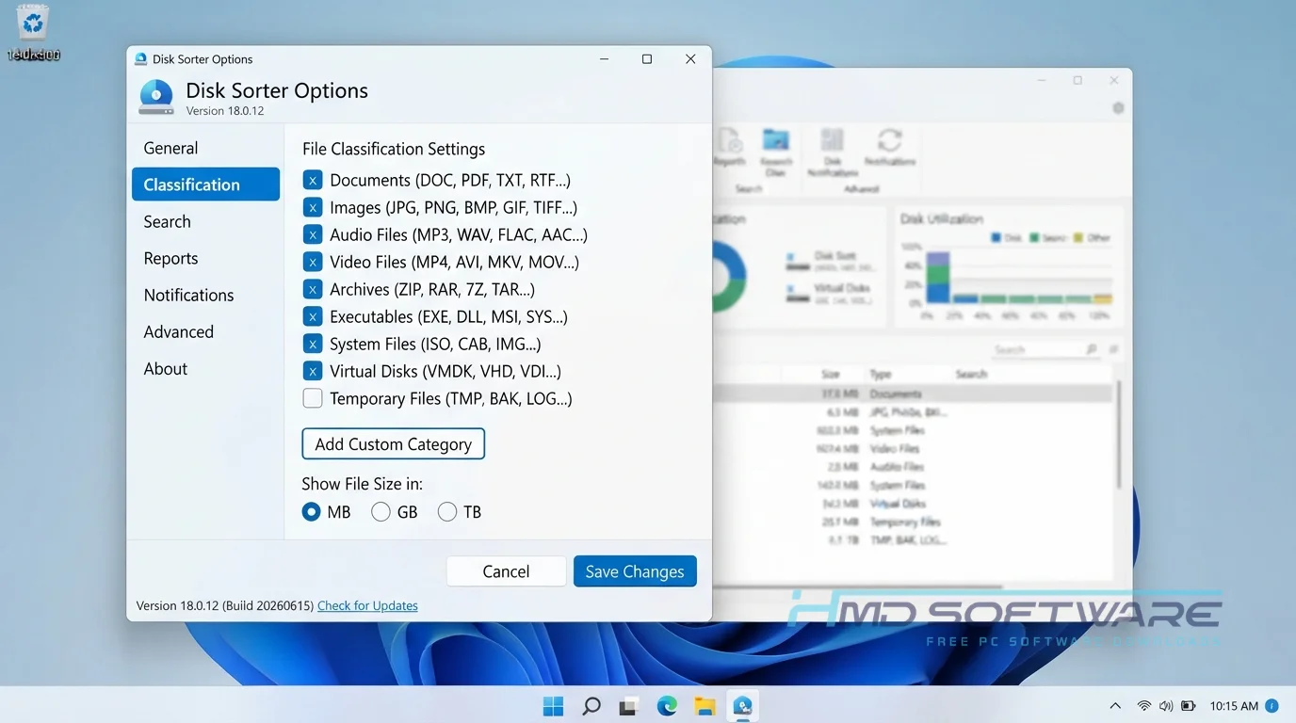Disable Audio Files (MP3, WAV...) classification
1296x723 pixels.
pos(313,234)
